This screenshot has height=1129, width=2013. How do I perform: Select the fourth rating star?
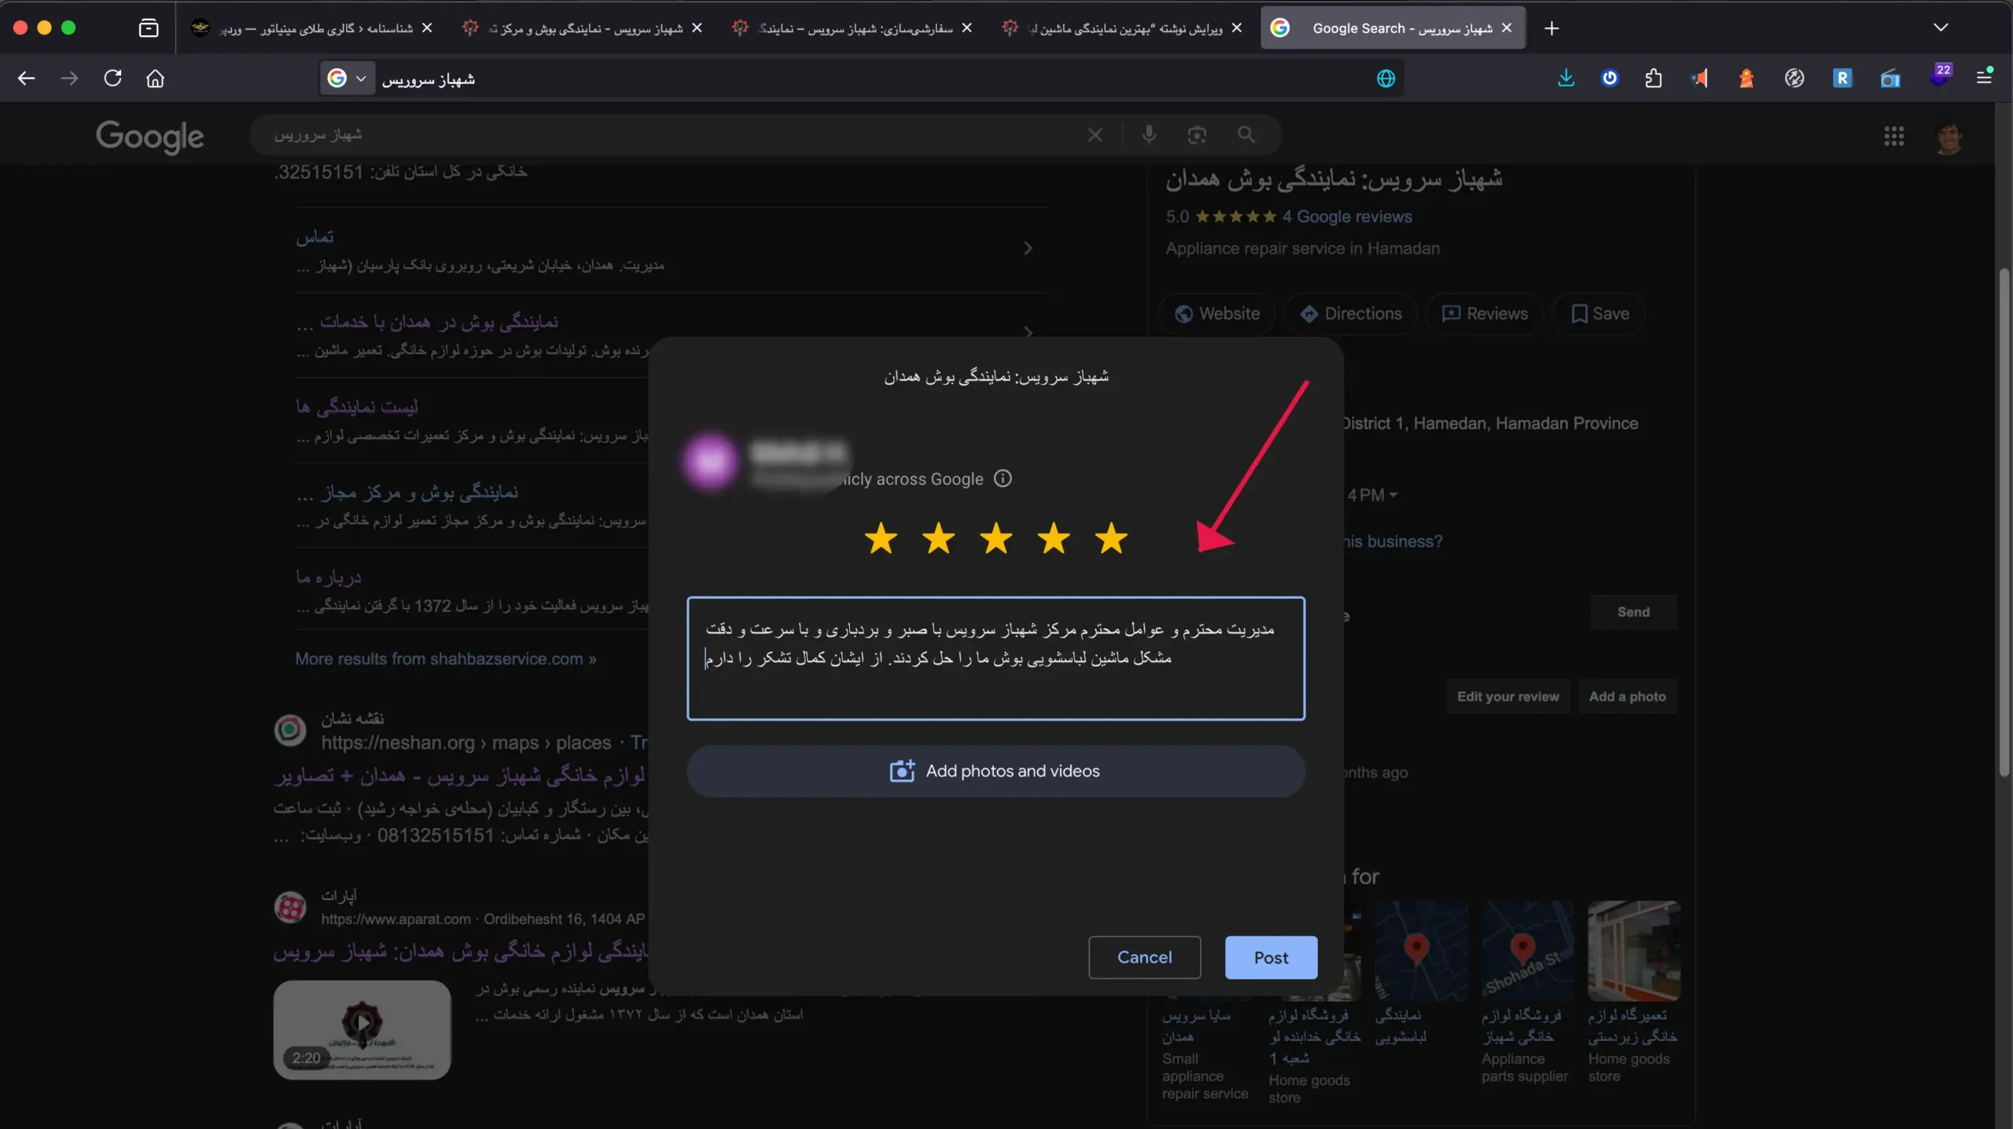tap(1054, 539)
